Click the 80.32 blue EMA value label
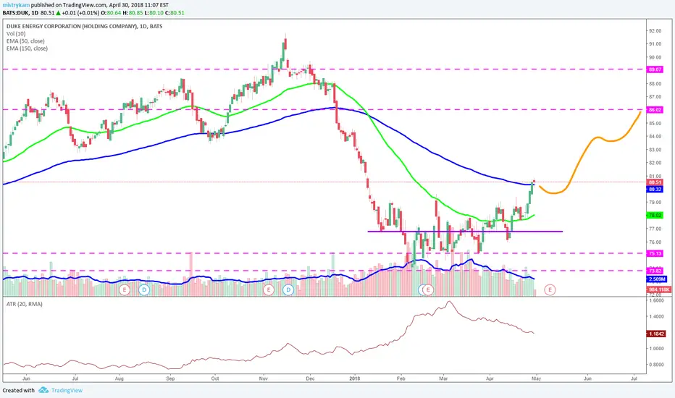Screen dimensions: 675x398 click(655, 190)
